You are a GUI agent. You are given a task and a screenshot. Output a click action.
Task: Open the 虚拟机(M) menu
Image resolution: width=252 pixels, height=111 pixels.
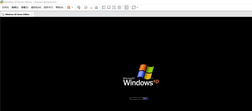click(36, 7)
